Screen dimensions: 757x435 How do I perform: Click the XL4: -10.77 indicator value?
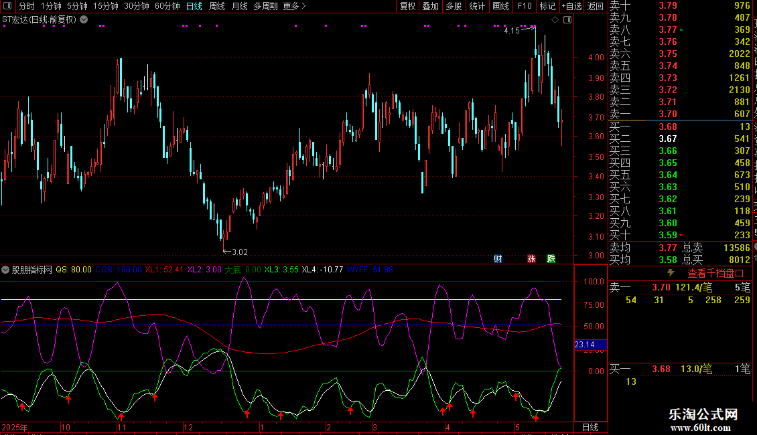(322, 270)
